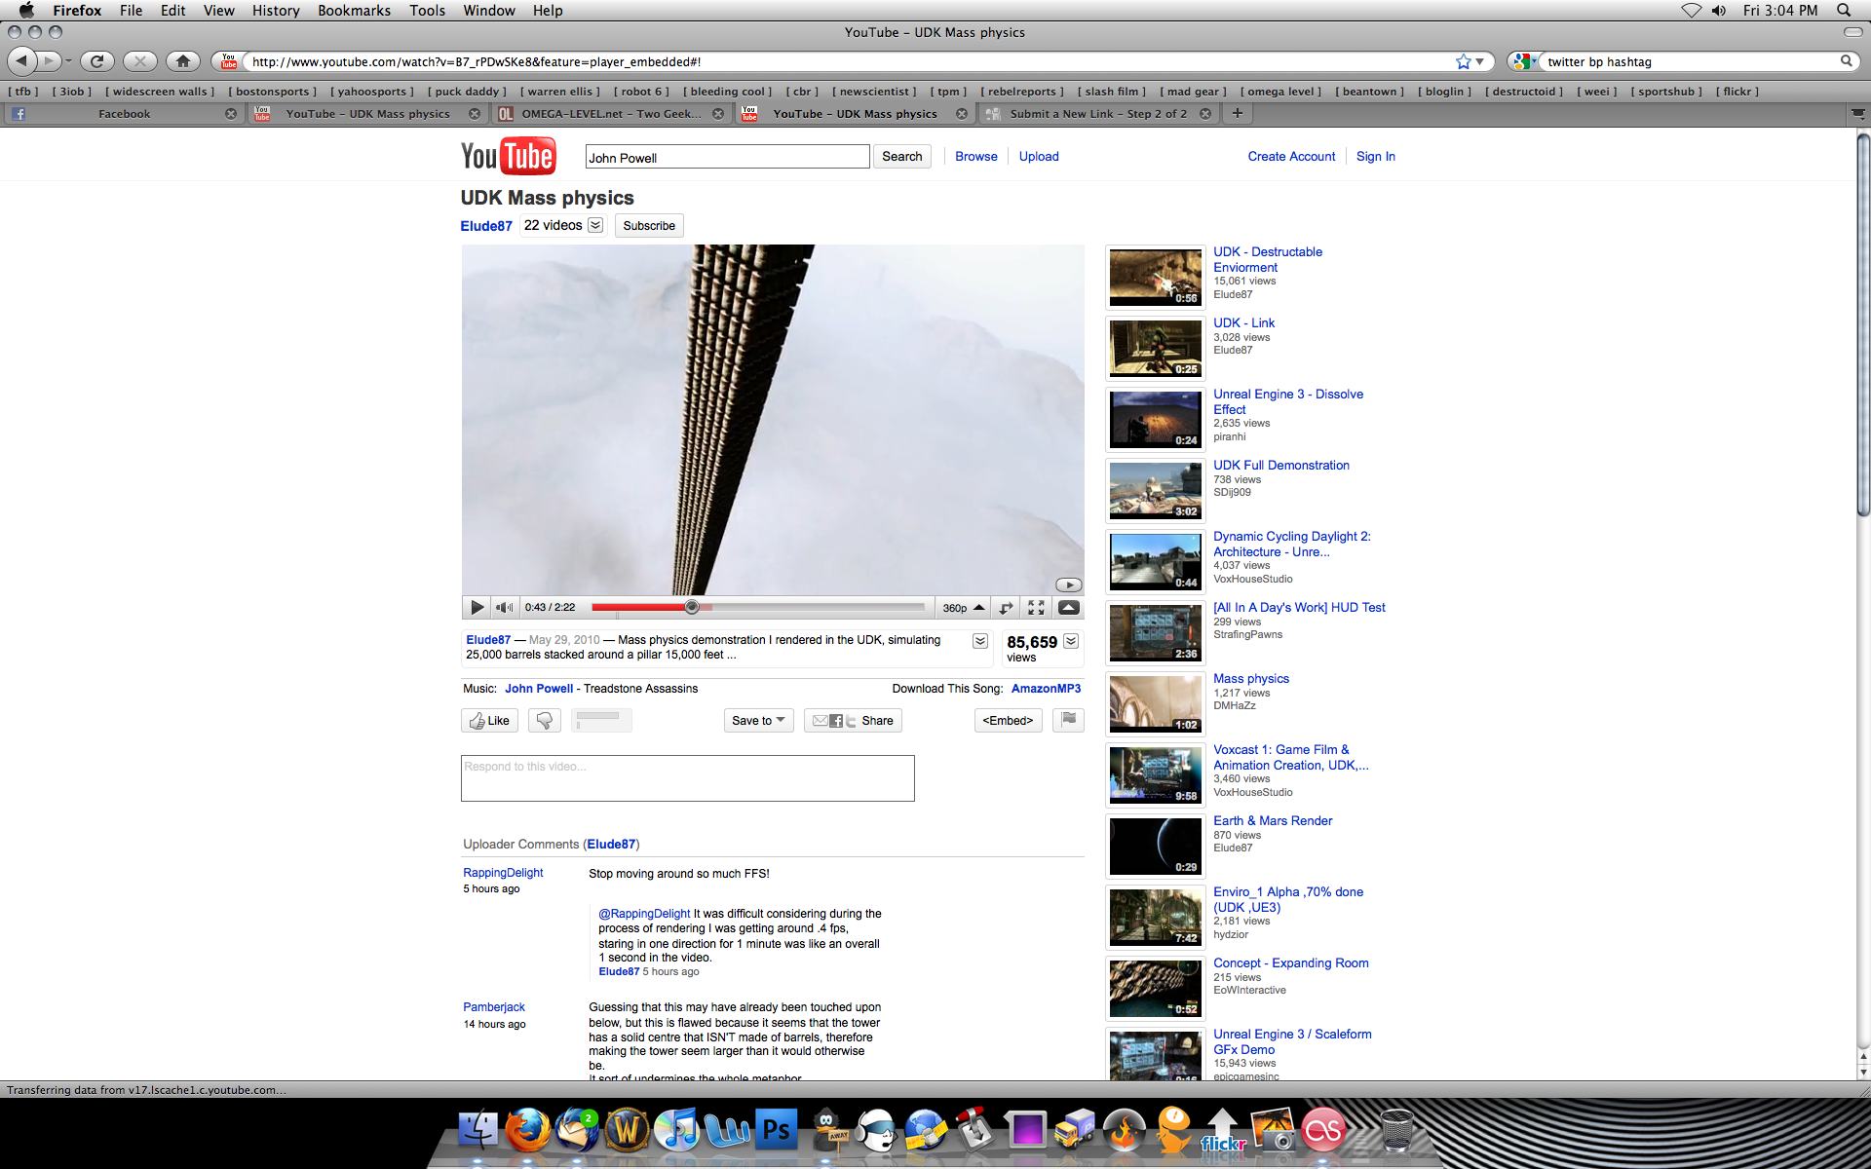
Task: Open a new tab with the plus button
Action: tap(1238, 114)
